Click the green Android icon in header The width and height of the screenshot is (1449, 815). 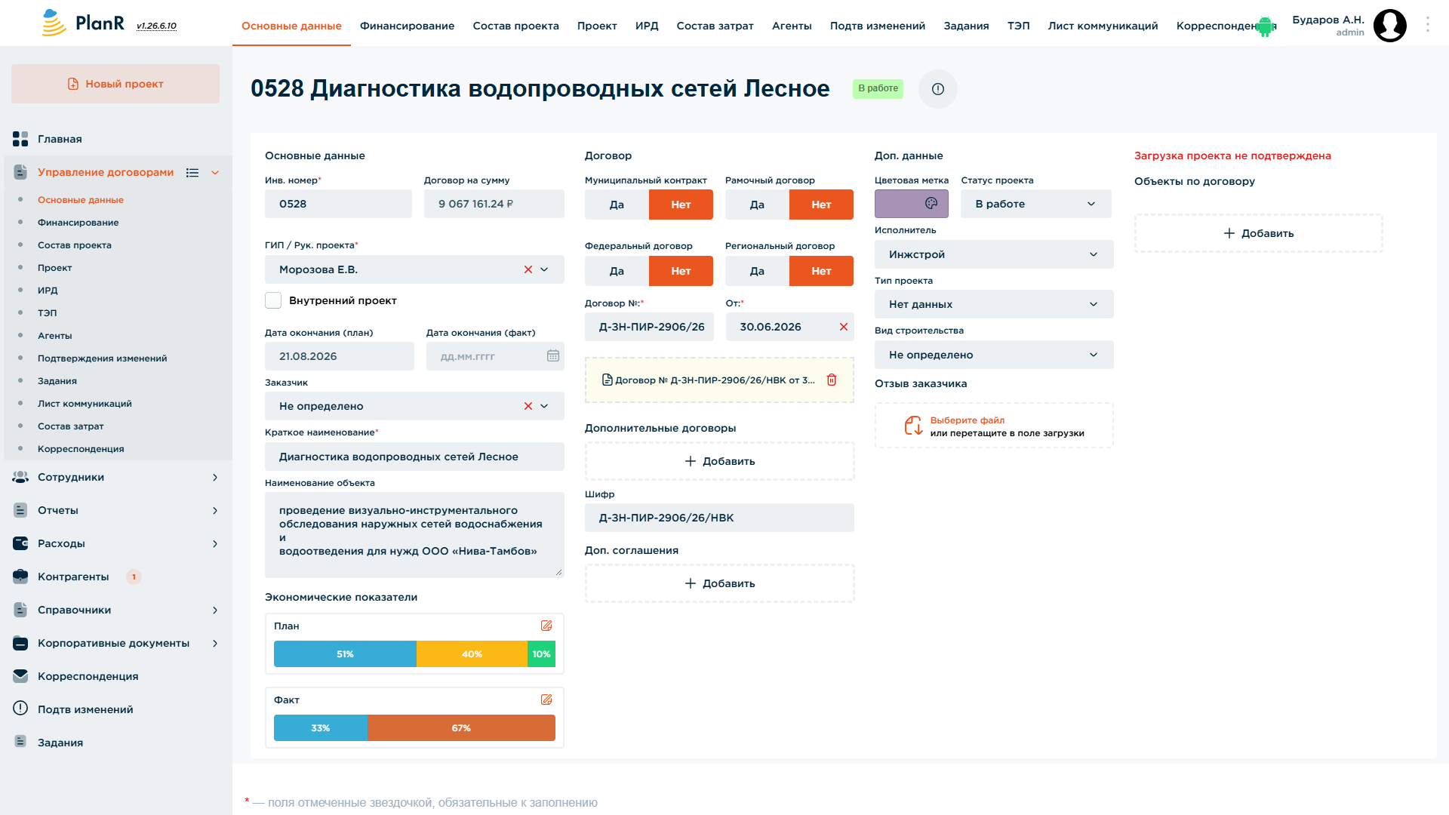[x=1265, y=27]
